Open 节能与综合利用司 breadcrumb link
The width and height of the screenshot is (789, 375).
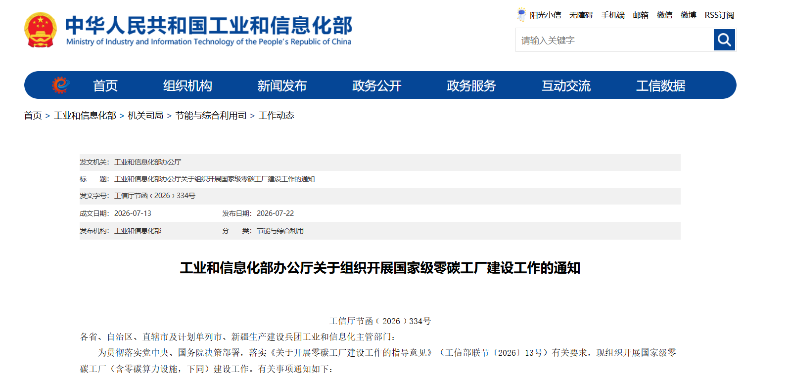[x=211, y=116]
